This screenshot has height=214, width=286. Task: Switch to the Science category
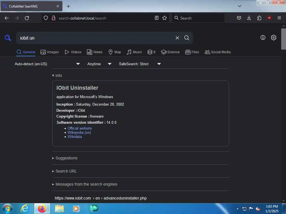point(170,52)
